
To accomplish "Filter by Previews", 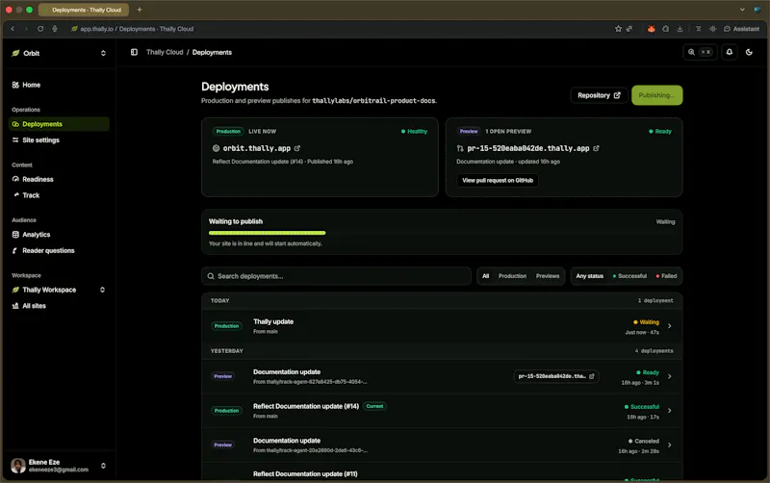I will [548, 276].
